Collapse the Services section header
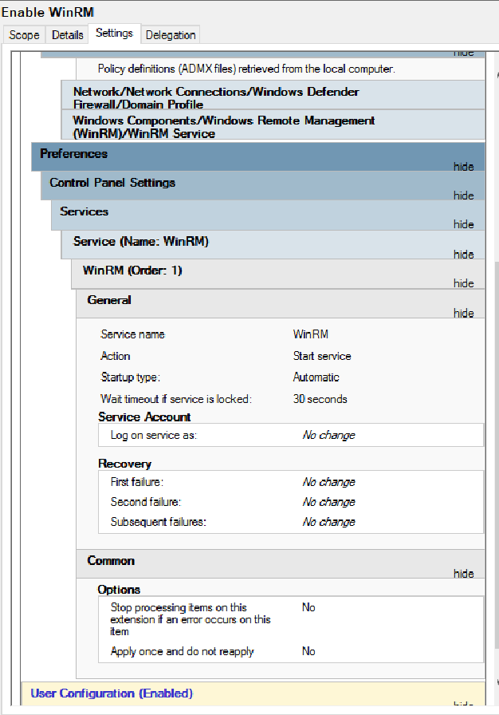The height and width of the screenshot is (715, 499). pyautogui.click(x=268, y=215)
